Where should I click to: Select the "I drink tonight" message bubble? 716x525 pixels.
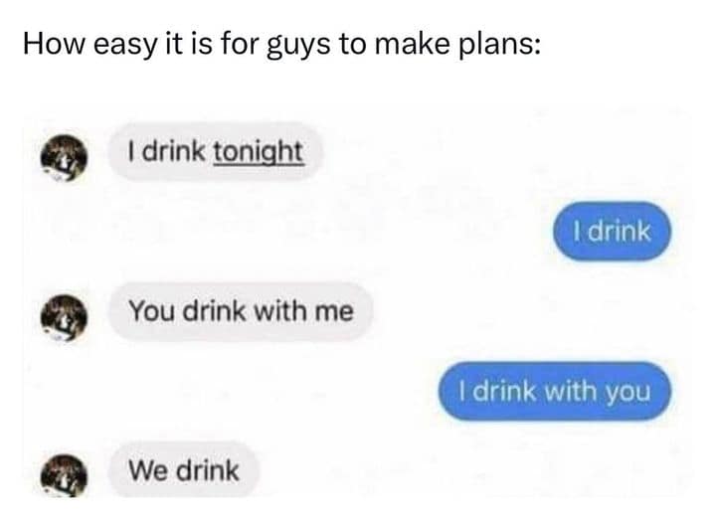[x=216, y=152]
